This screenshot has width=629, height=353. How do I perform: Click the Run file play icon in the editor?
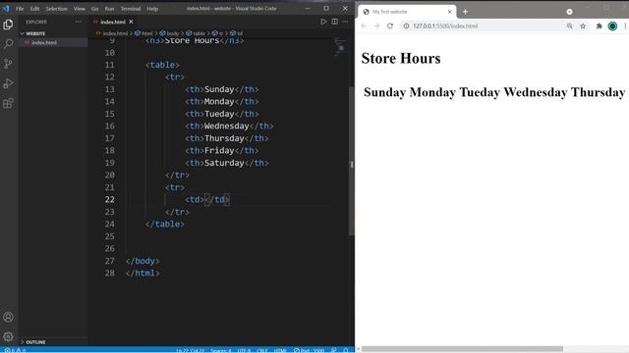(x=323, y=22)
